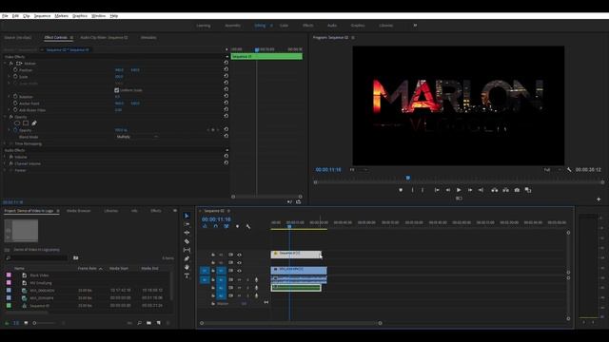The height and width of the screenshot is (342, 609).
Task: Toggle the Uniform Scale checkbox
Action: [116, 90]
